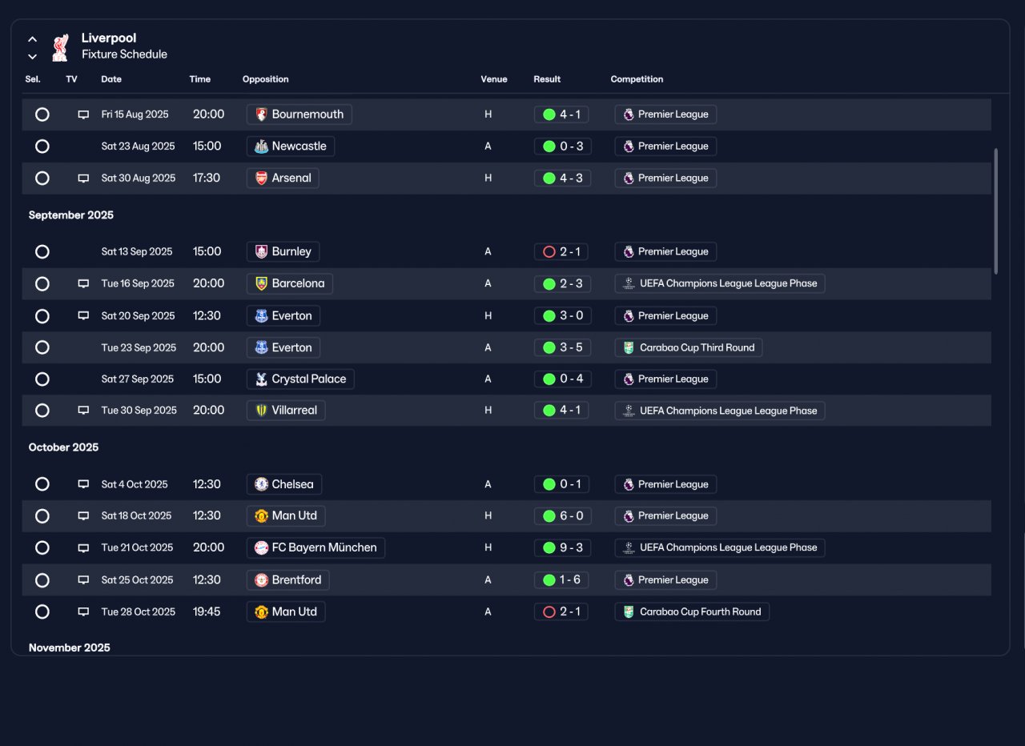Tick the selector circle for the Brentford fixture
Image resolution: width=1025 pixels, height=746 pixels.
42,580
